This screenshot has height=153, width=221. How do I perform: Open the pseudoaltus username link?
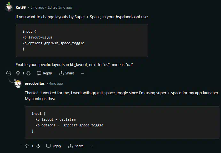tap(35, 83)
